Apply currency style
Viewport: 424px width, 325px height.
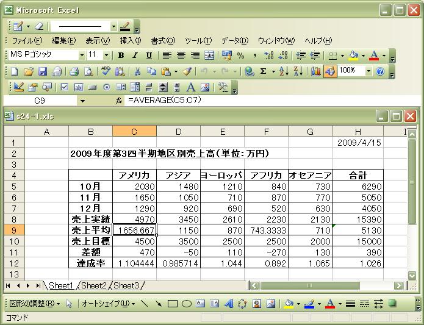tap(226, 55)
